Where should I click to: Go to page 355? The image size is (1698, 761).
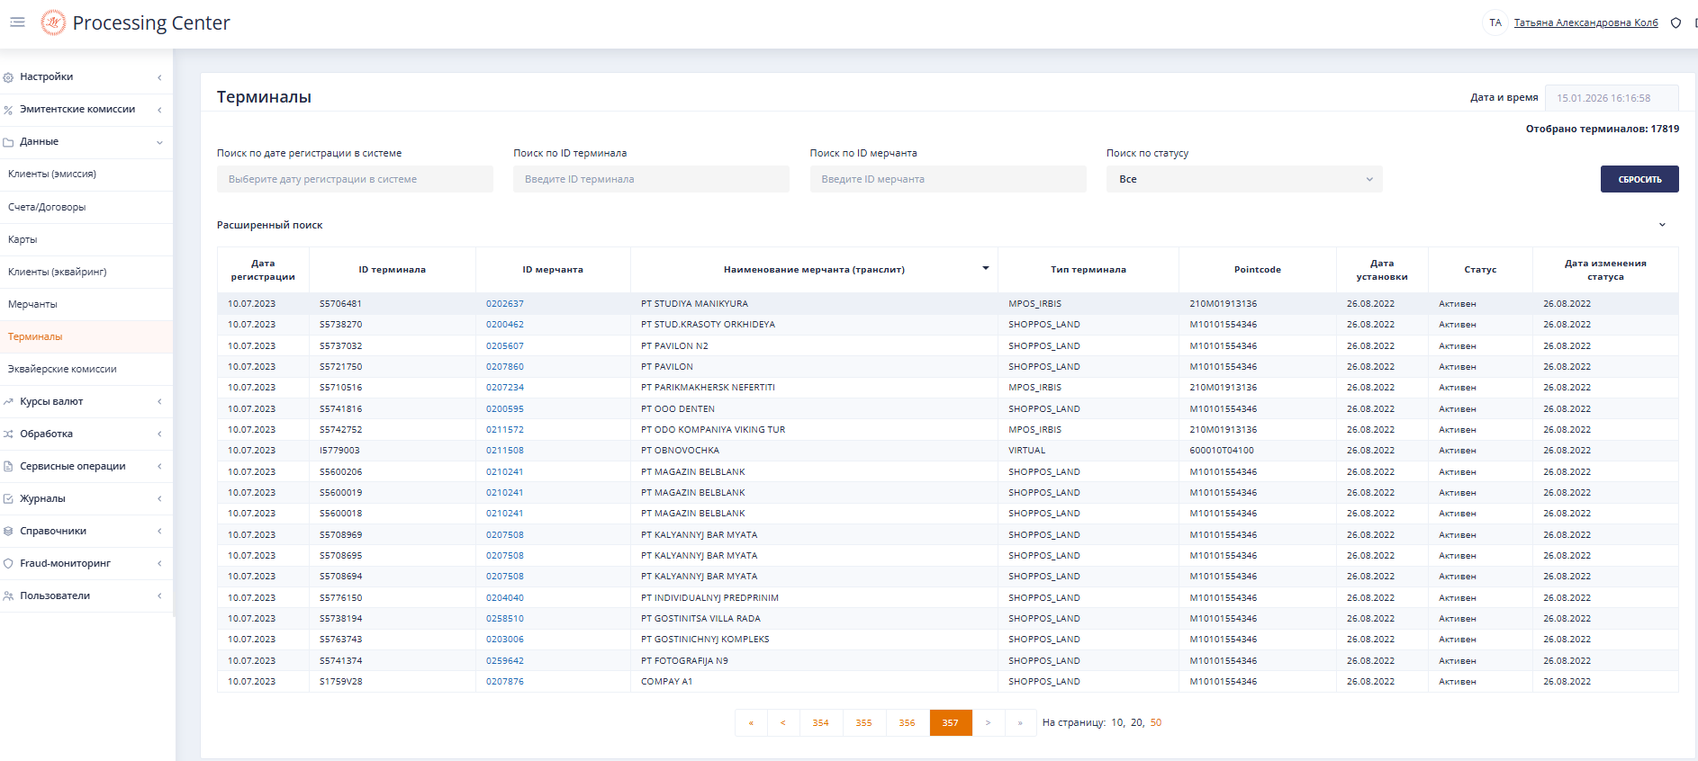tap(863, 723)
